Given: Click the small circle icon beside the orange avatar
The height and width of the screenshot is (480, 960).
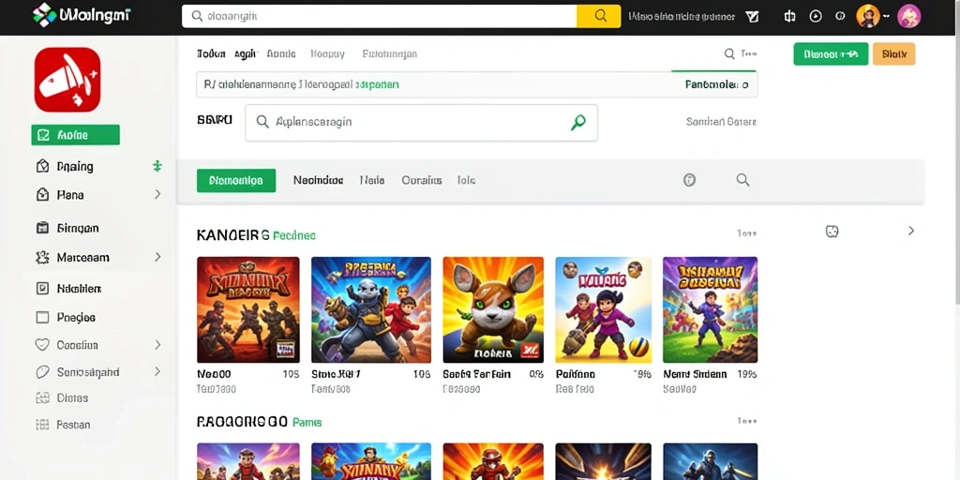Looking at the screenshot, I should click(841, 17).
